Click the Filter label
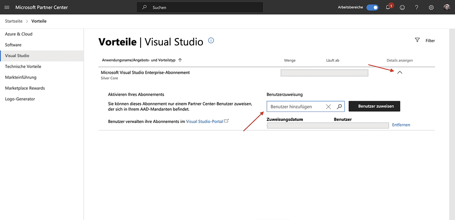This screenshot has width=455, height=220. [430, 41]
